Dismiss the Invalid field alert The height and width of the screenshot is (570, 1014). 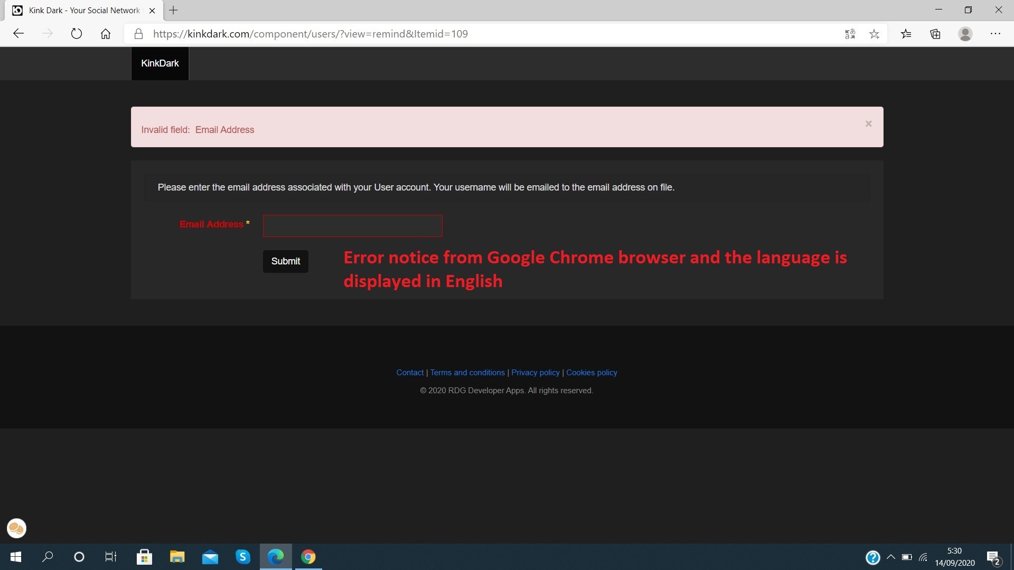(x=868, y=123)
